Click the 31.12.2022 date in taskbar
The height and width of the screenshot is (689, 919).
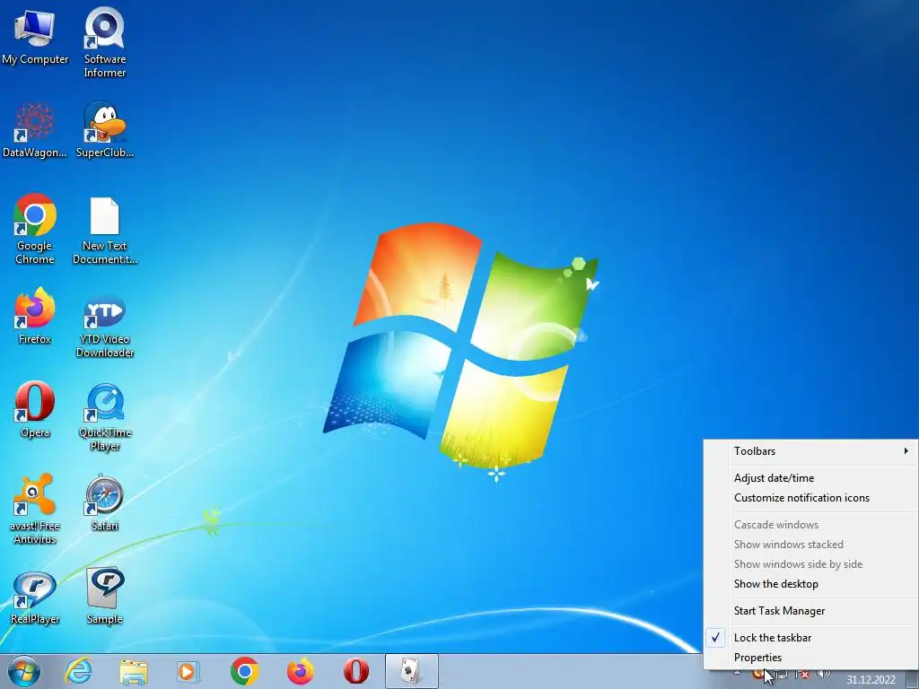tap(871, 680)
